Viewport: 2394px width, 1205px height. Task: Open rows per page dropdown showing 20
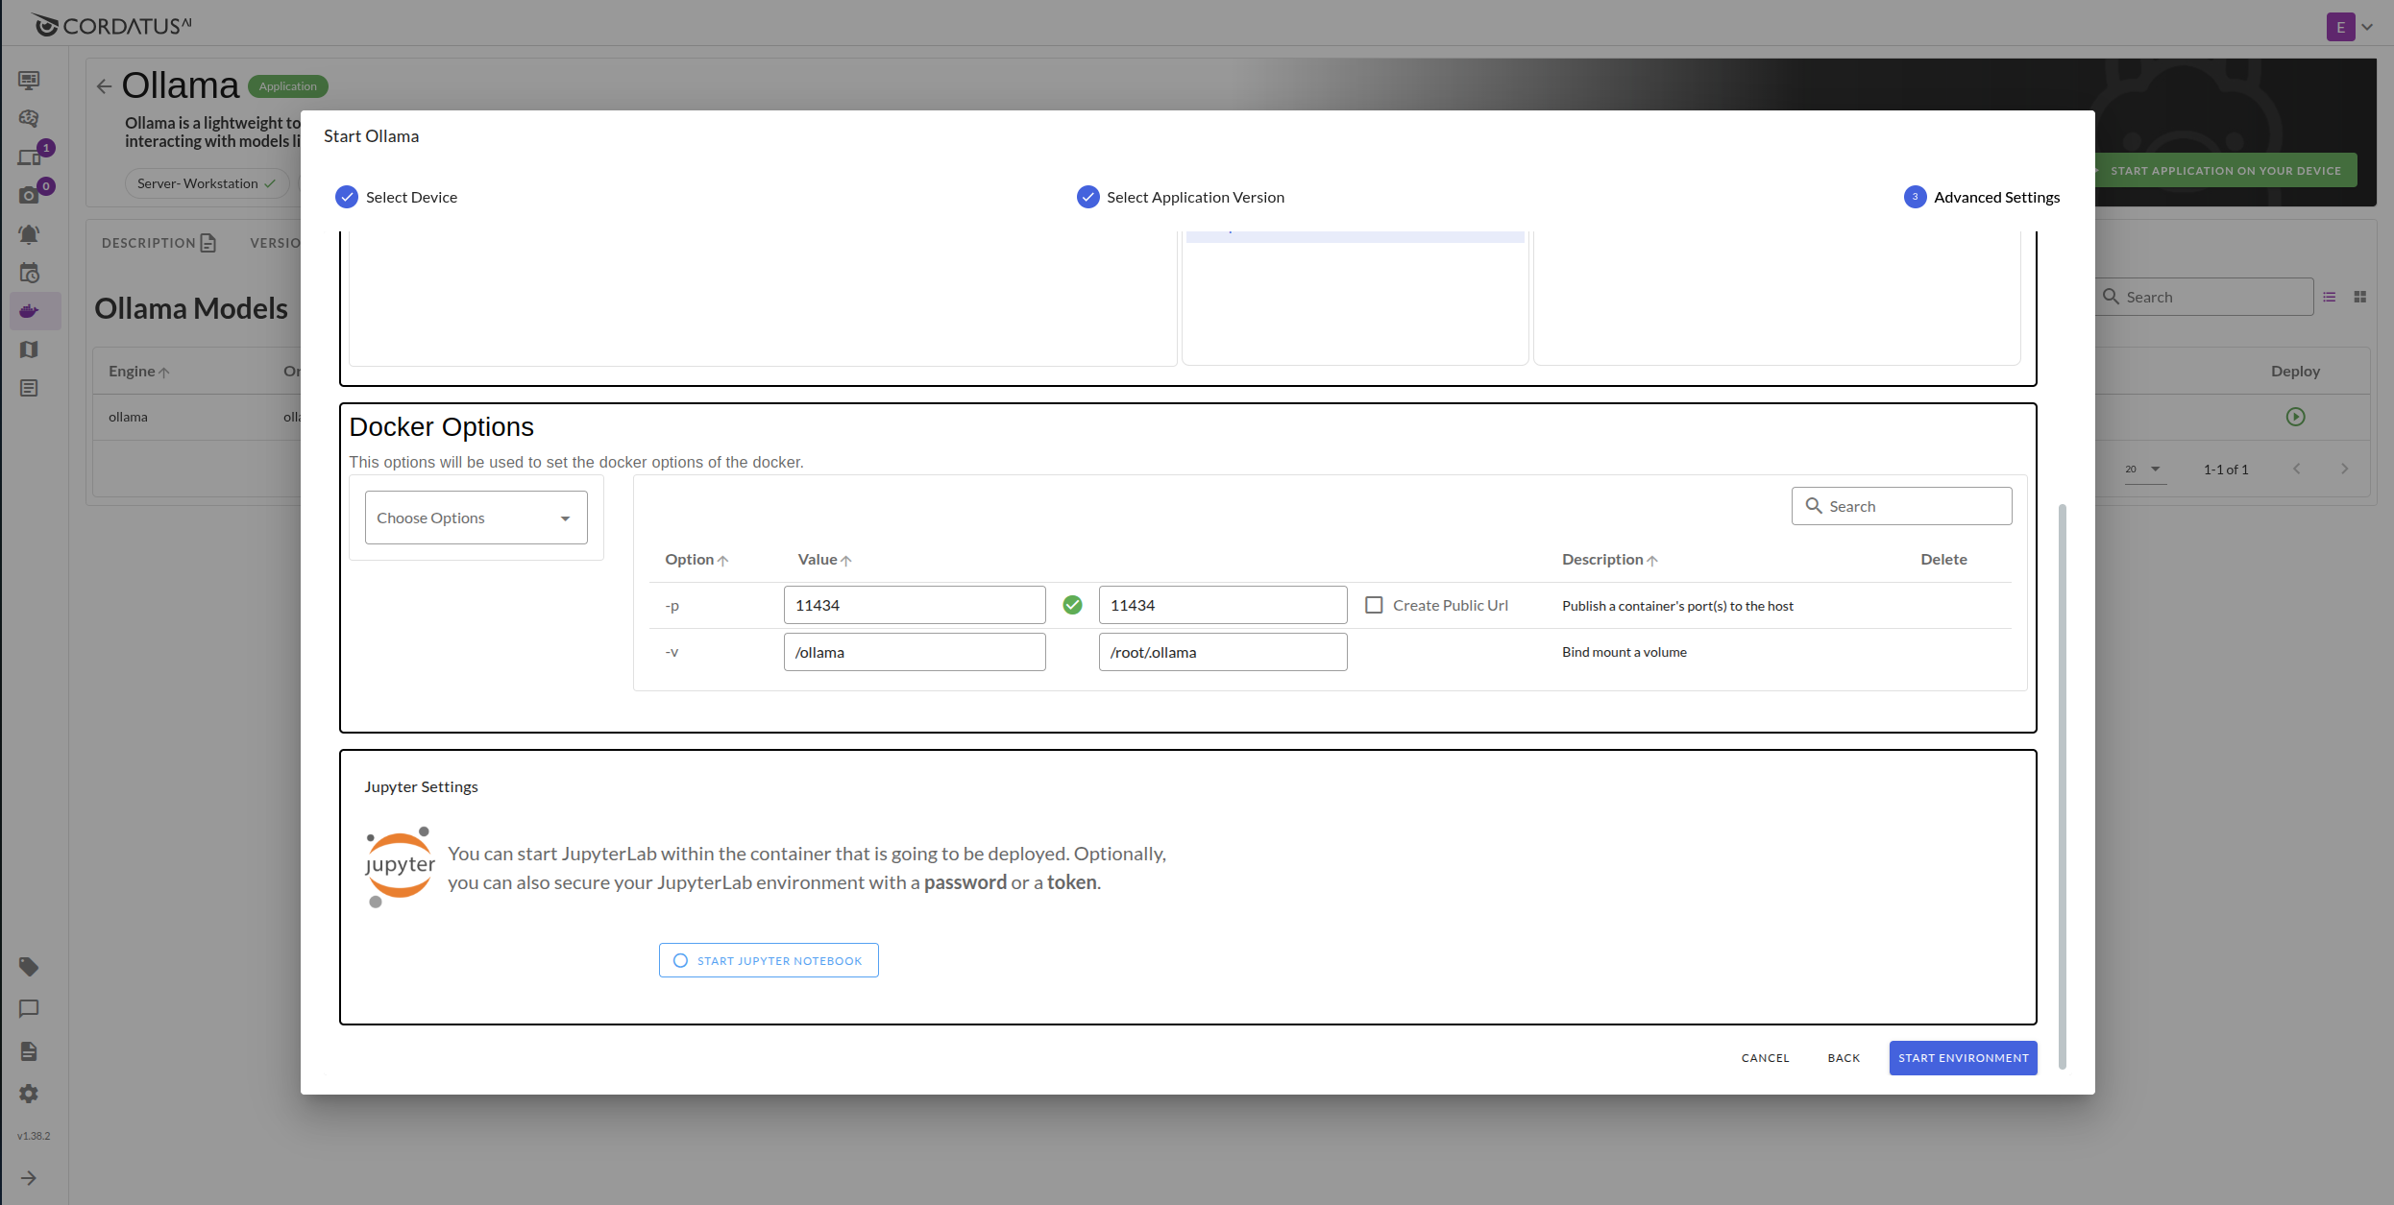tap(2144, 469)
